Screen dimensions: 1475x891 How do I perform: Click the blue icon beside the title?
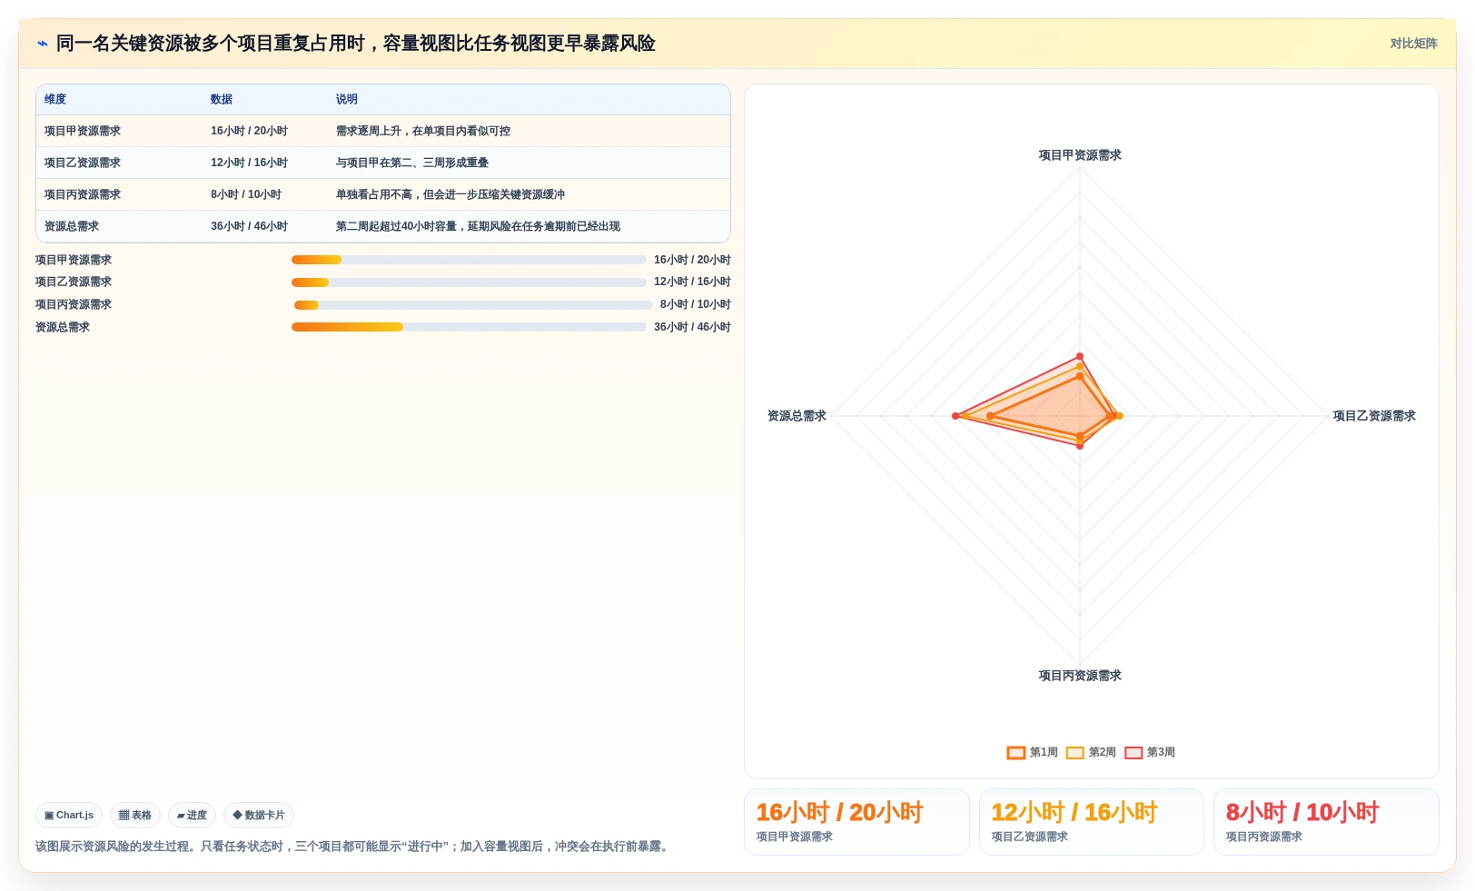pos(42,44)
